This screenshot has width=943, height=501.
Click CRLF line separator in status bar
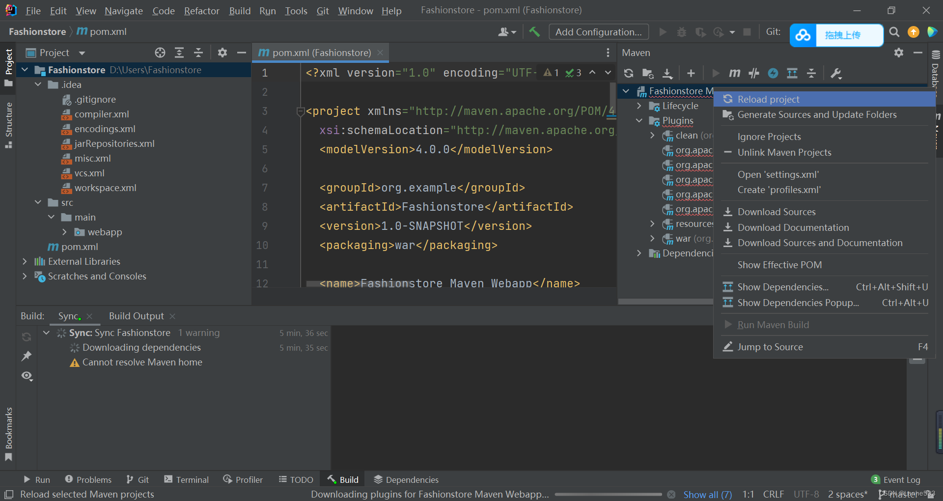(774, 494)
